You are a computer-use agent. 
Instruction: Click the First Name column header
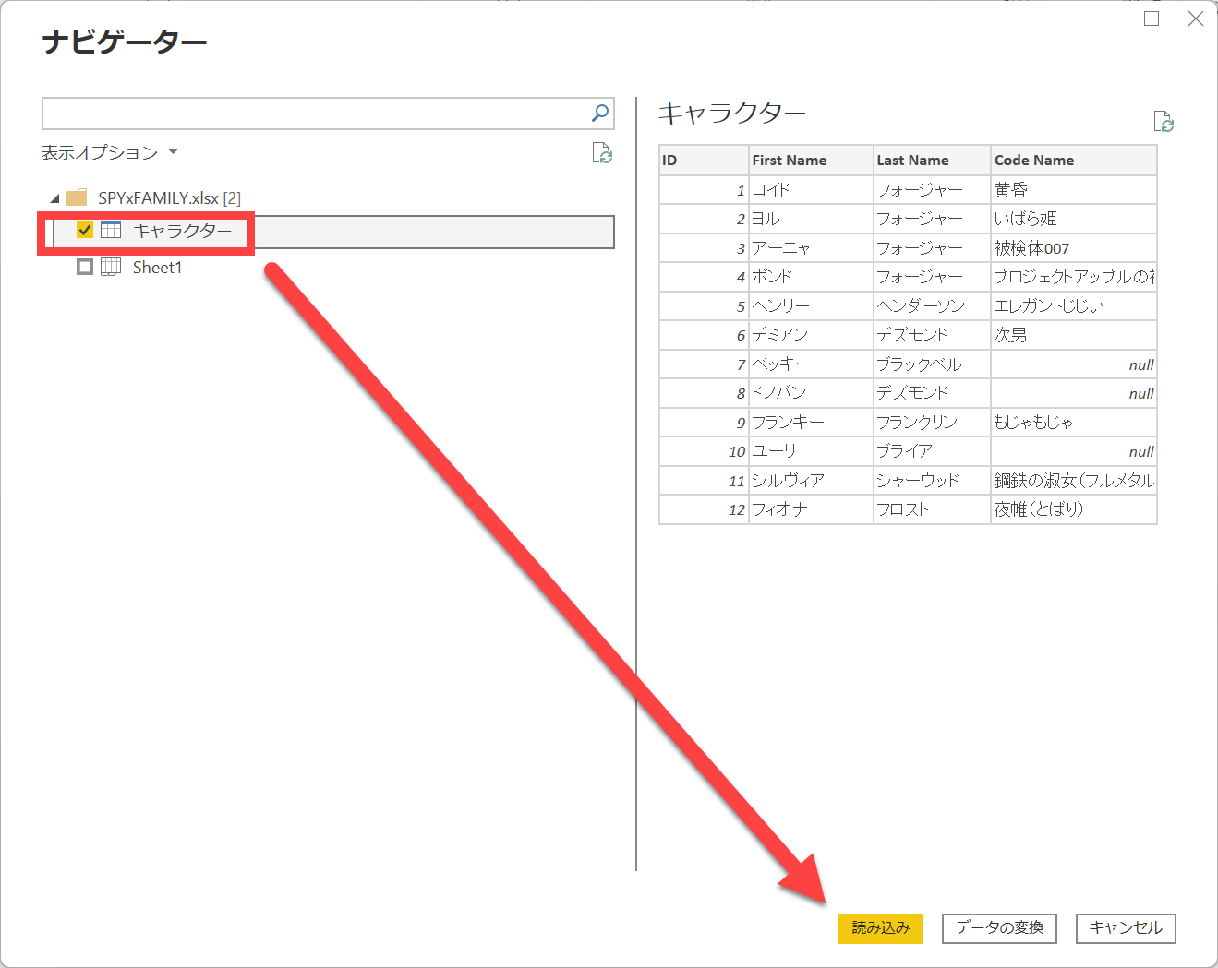click(x=811, y=161)
